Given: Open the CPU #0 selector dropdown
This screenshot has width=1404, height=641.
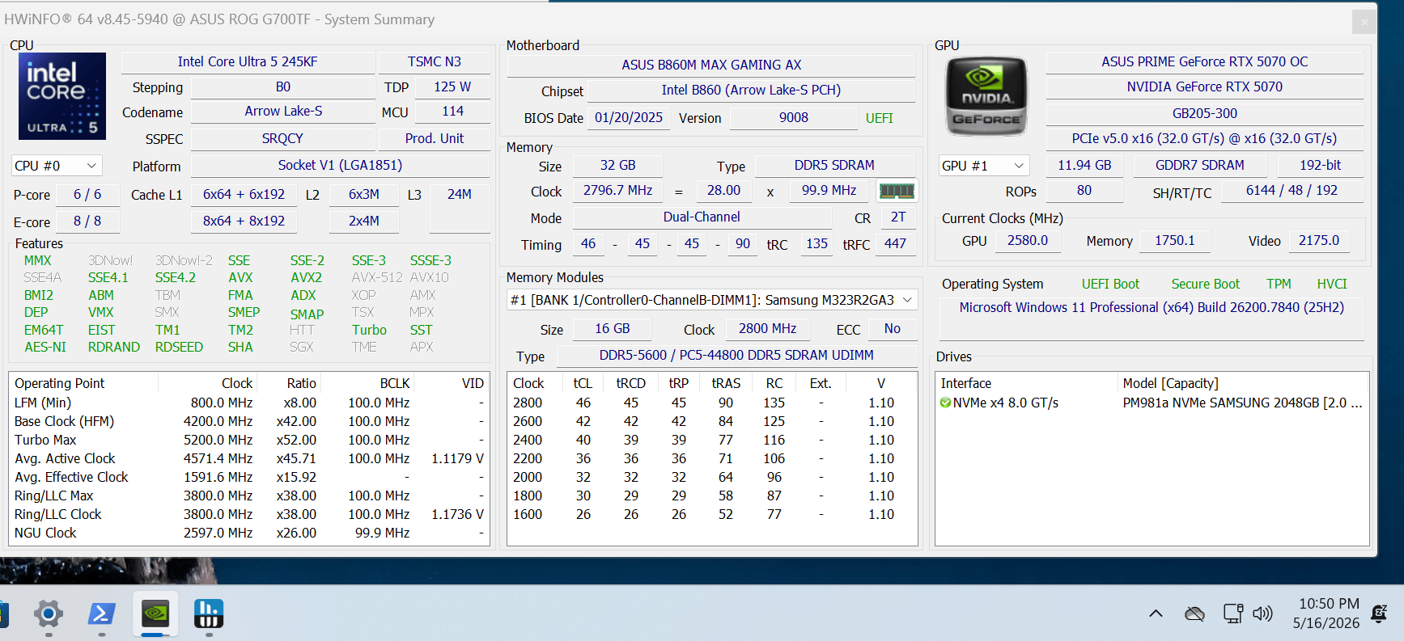Looking at the screenshot, I should pos(57,166).
